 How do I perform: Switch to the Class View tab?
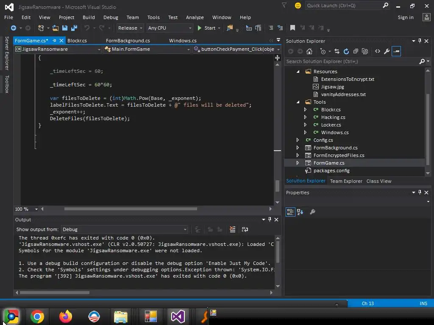tap(379, 181)
